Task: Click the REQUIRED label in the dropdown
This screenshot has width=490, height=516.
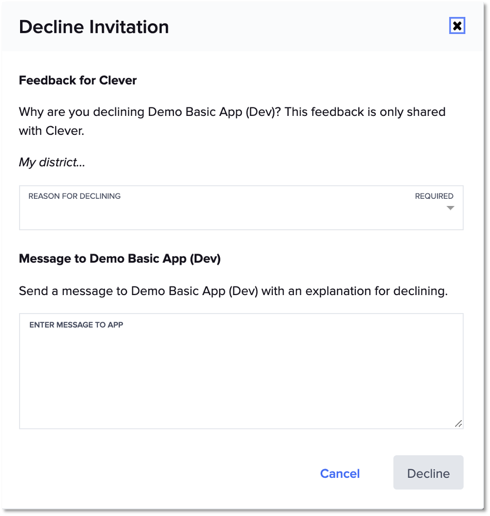Action: tap(434, 196)
